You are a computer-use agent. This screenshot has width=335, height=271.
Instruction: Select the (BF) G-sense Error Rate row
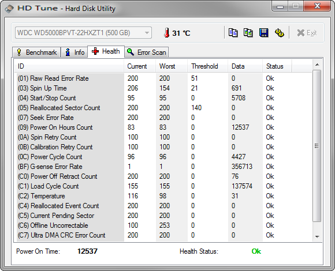coord(163,167)
